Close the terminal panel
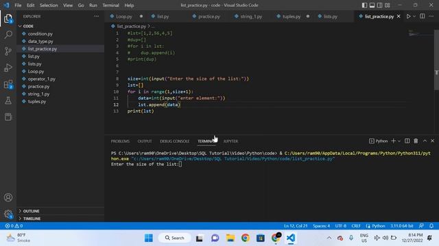The image size is (439, 246). click(x=432, y=141)
